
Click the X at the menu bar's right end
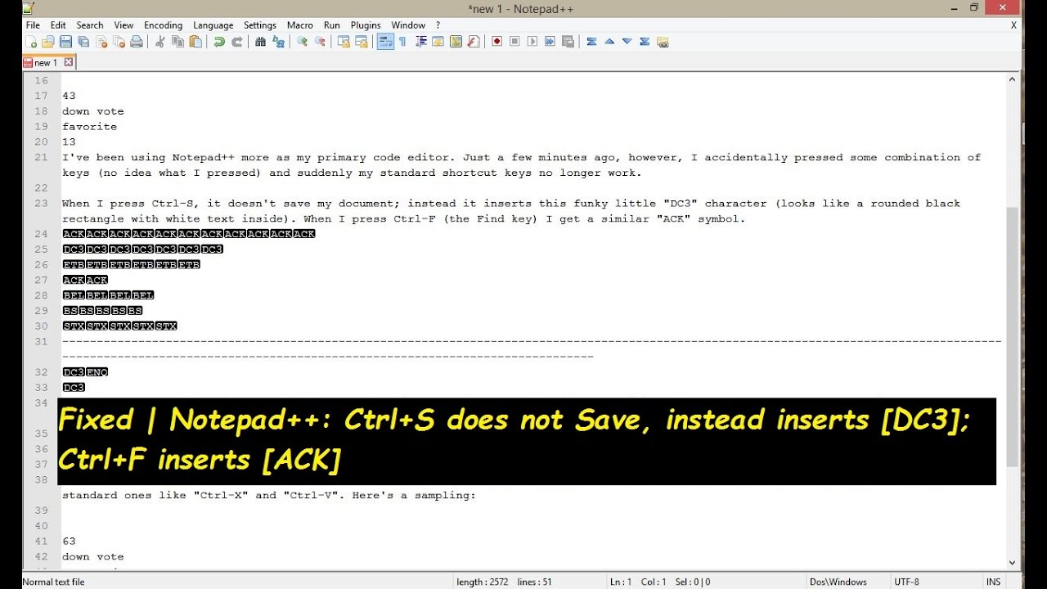point(1013,25)
